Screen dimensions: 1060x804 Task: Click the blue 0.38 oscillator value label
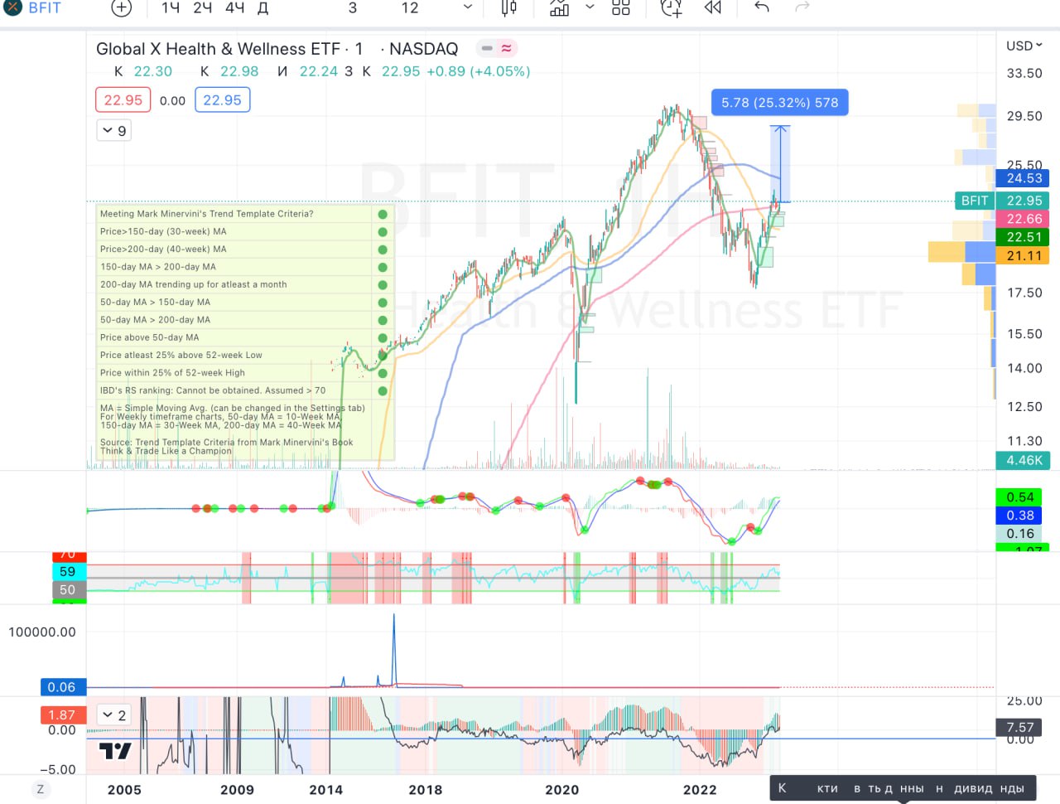(x=1019, y=516)
